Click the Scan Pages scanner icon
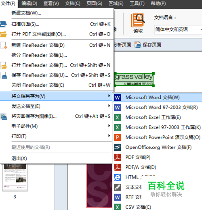The image size is (202, 210). point(3,24)
